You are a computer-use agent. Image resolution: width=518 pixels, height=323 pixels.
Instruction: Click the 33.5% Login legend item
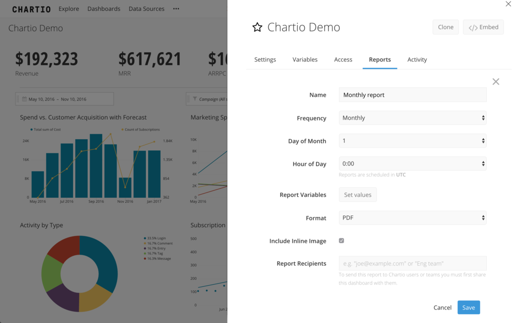point(154,238)
